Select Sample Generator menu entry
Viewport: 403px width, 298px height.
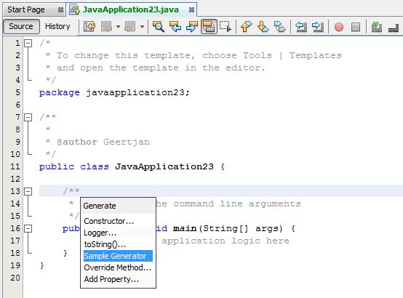(118, 256)
